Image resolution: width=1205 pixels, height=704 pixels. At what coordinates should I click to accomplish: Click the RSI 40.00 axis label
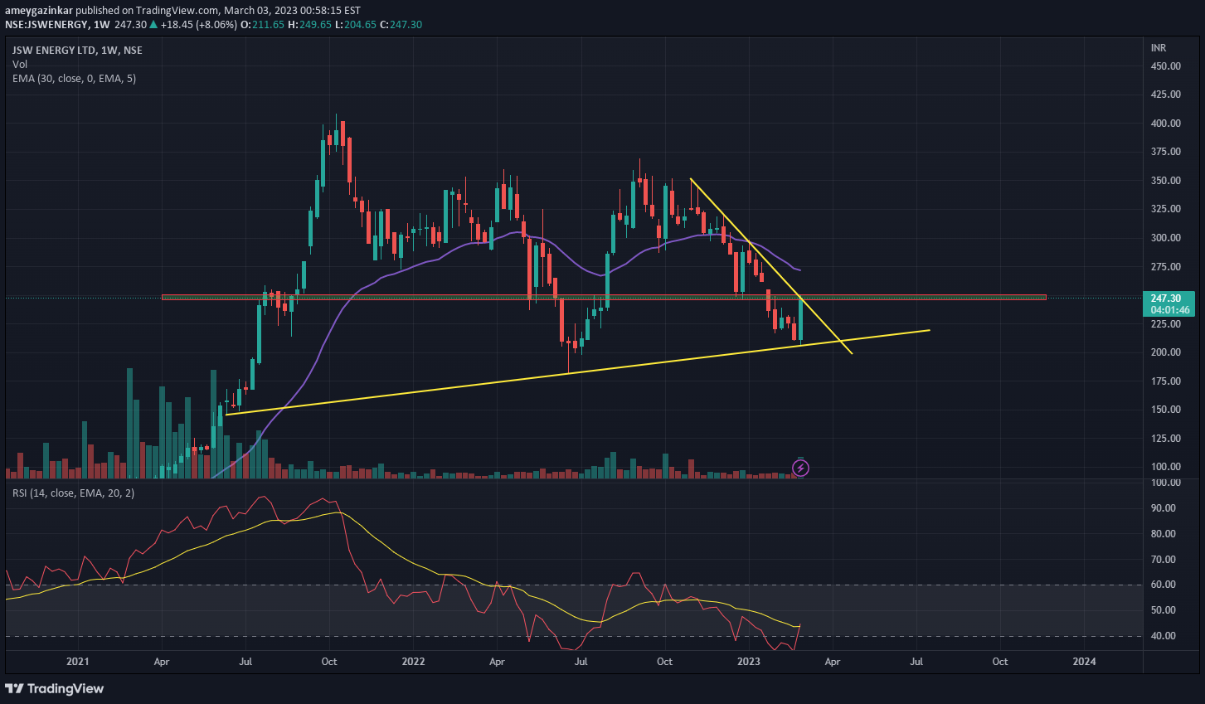[x=1164, y=636]
